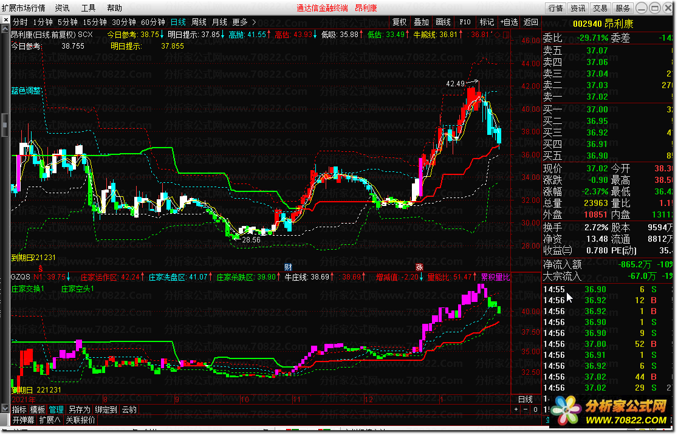This screenshot has width=678, height=435.
Task: Switch to 5分钟 period
Action: 67,22
